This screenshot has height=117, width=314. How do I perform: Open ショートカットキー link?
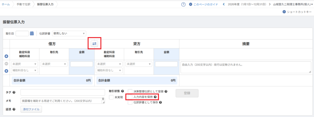299,12
